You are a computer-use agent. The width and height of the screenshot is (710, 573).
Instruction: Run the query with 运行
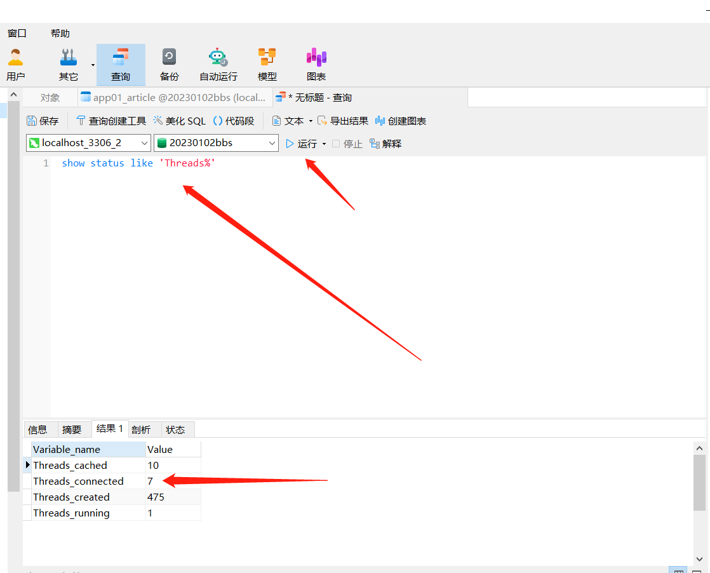(x=301, y=144)
